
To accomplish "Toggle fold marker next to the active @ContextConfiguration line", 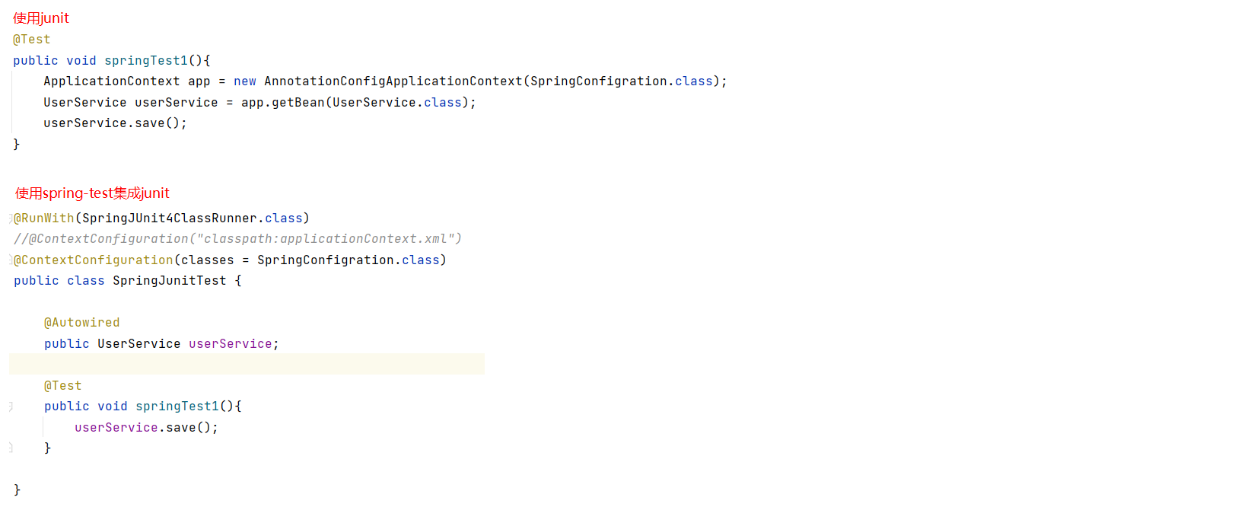I will click(x=11, y=260).
